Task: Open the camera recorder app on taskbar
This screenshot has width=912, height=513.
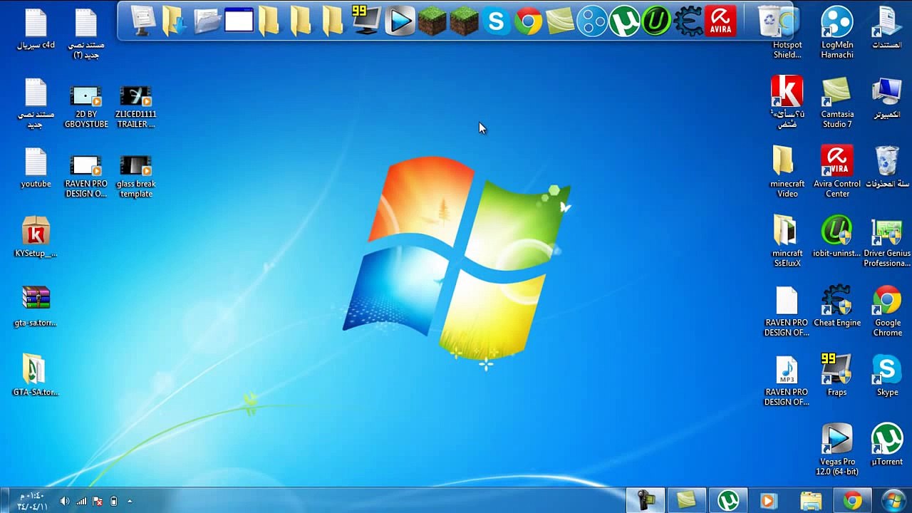Action: coord(646,500)
